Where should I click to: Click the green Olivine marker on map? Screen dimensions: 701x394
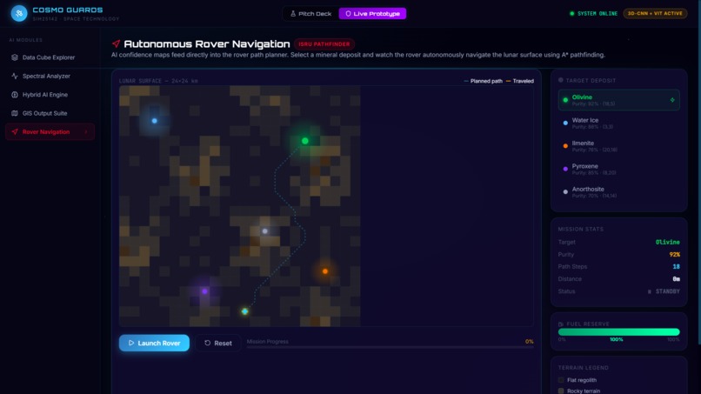coord(305,141)
